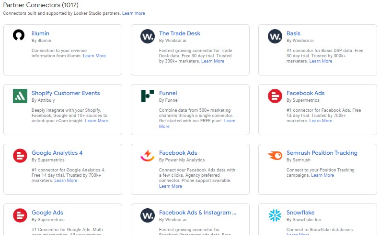Click Learn More in Supermetrics Facebook Ads description
Viewport: 380px width, 235px height.
point(321,121)
